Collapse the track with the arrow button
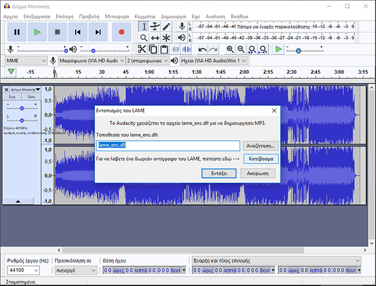 click(x=18, y=201)
